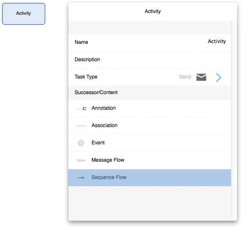Screen dimensions: 242x228
Task: Select the Activity shape on canvas
Action: pyautogui.click(x=24, y=14)
